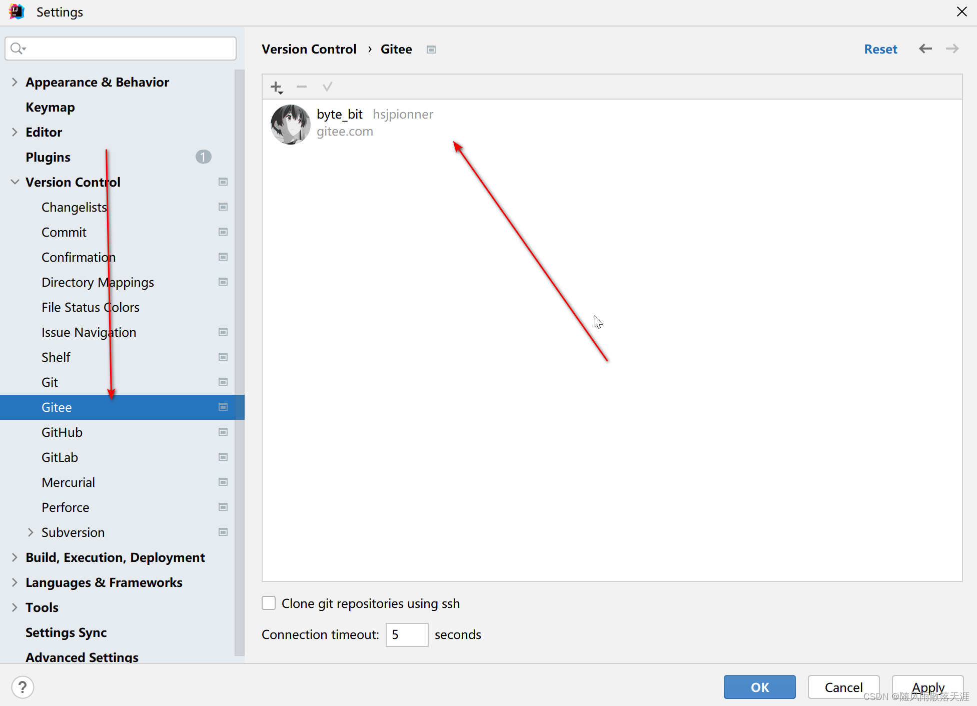
Task: Click the add account icon
Action: pos(277,87)
